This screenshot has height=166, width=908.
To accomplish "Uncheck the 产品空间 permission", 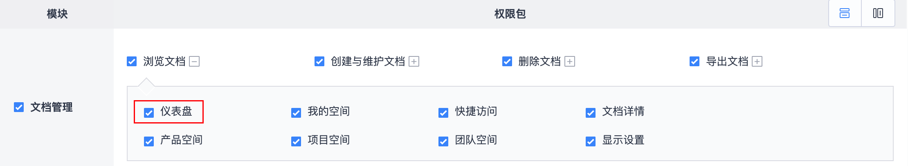I will pyautogui.click(x=149, y=141).
